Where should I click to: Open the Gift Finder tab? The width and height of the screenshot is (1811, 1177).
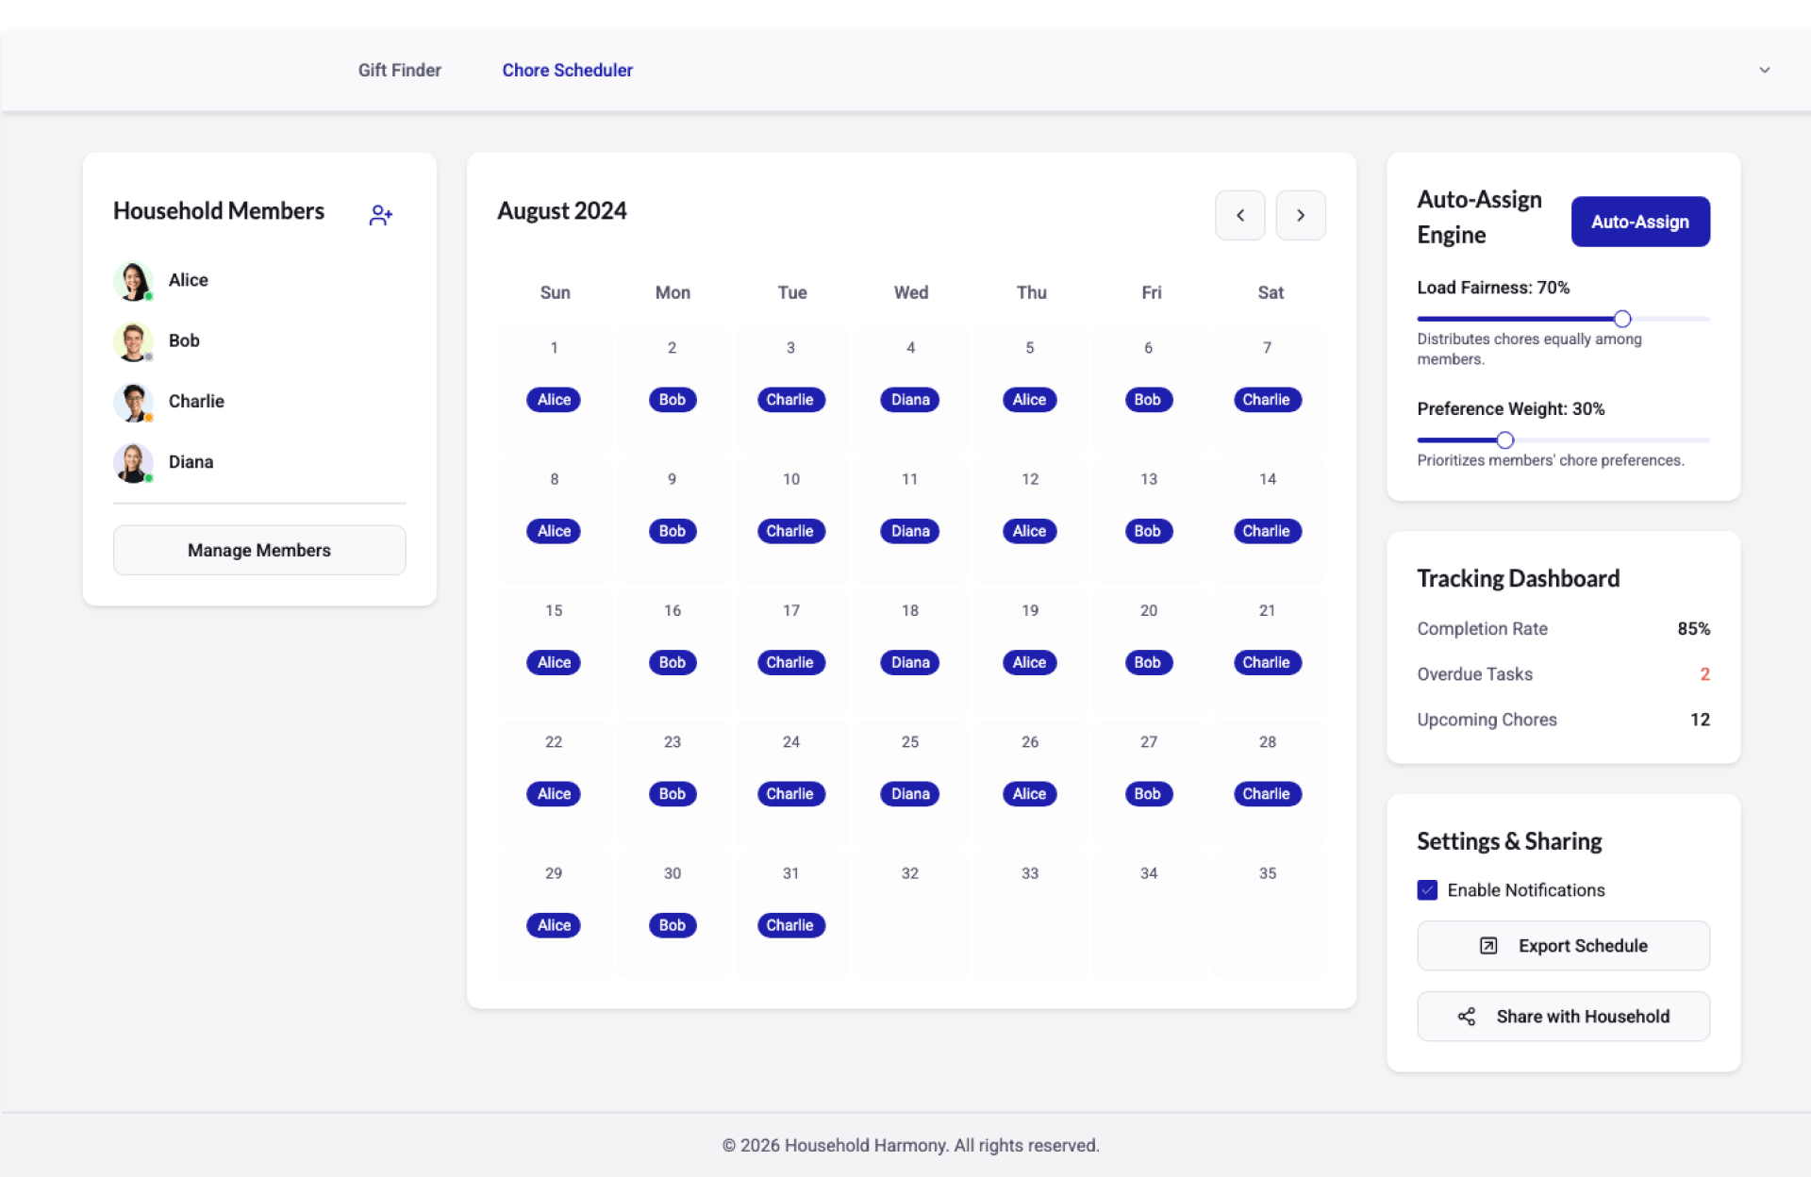[x=399, y=71]
